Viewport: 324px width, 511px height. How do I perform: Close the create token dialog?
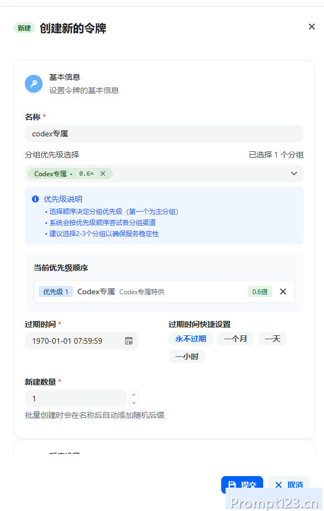311,27
